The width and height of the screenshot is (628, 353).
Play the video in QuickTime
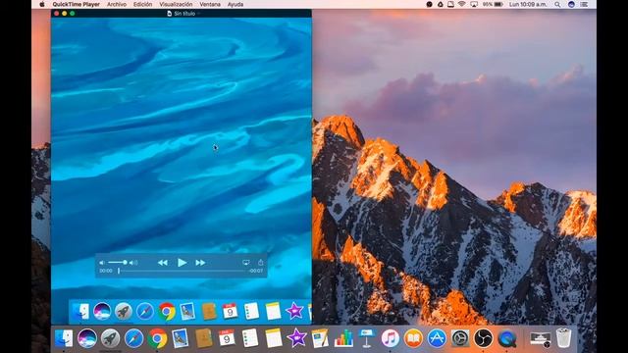pos(182,263)
